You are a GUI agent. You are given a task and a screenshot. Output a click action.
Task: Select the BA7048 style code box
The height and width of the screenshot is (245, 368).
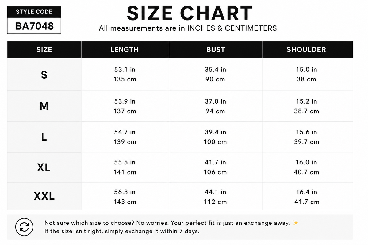click(34, 26)
